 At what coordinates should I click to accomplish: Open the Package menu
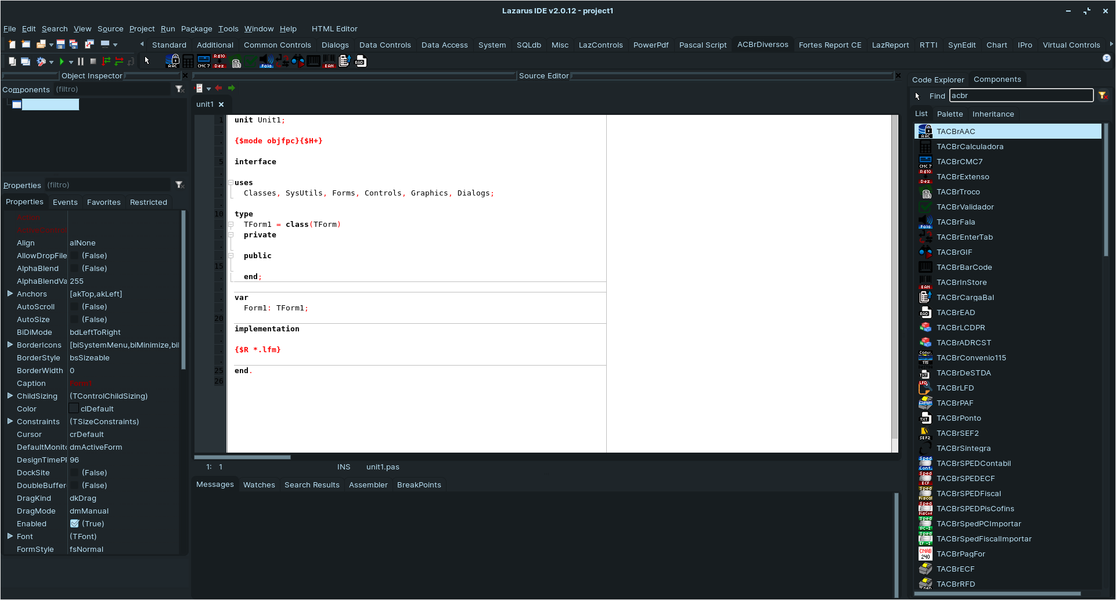(196, 28)
